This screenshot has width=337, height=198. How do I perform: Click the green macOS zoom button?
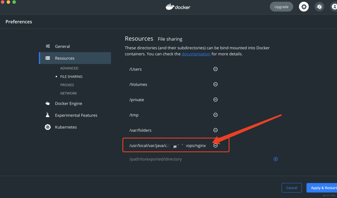click(x=14, y=2)
